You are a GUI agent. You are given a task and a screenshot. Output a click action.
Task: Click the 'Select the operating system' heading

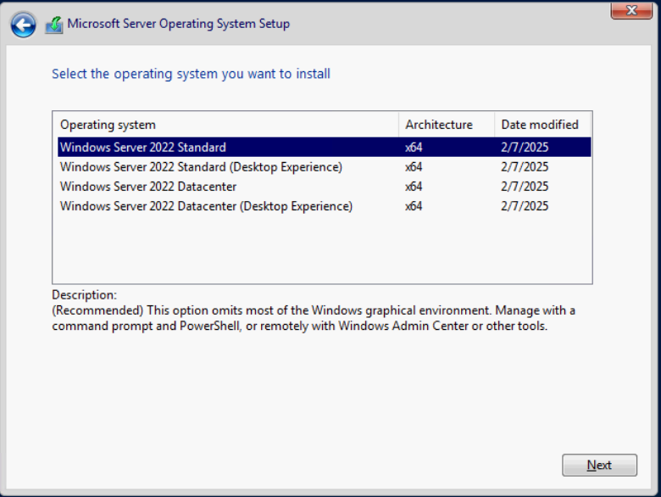(191, 74)
